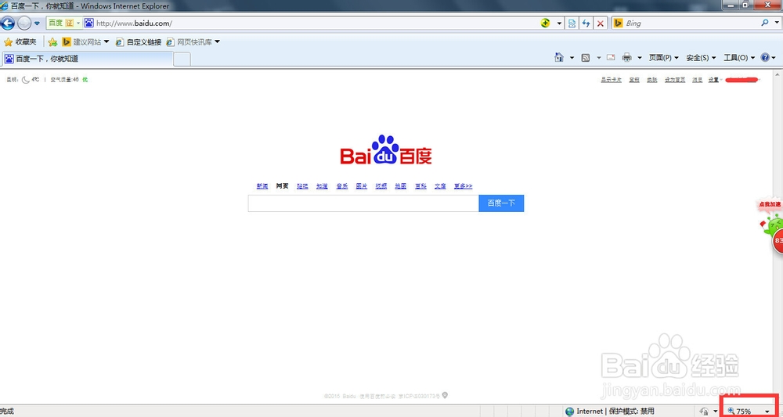Expand the address bar history dropdown
Screen dimensions: 783x417
pos(559,23)
